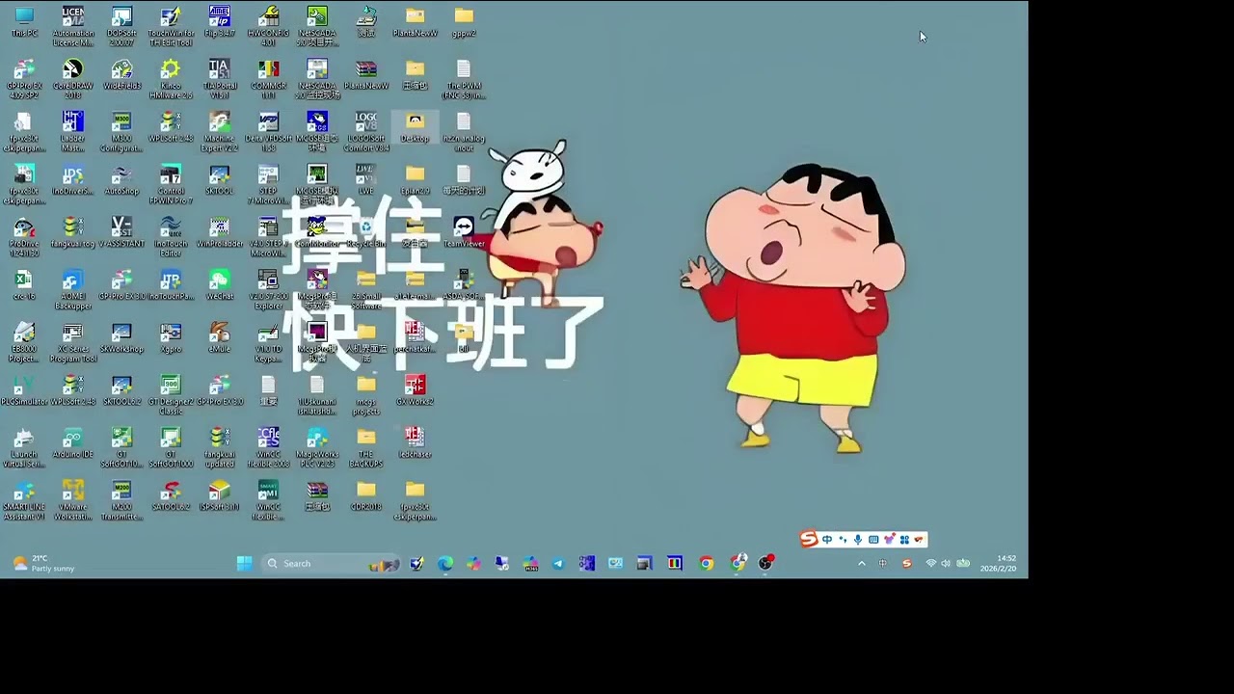Open TeamViewer desktop shortcut
The width and height of the screenshot is (1234, 694).
tap(464, 233)
